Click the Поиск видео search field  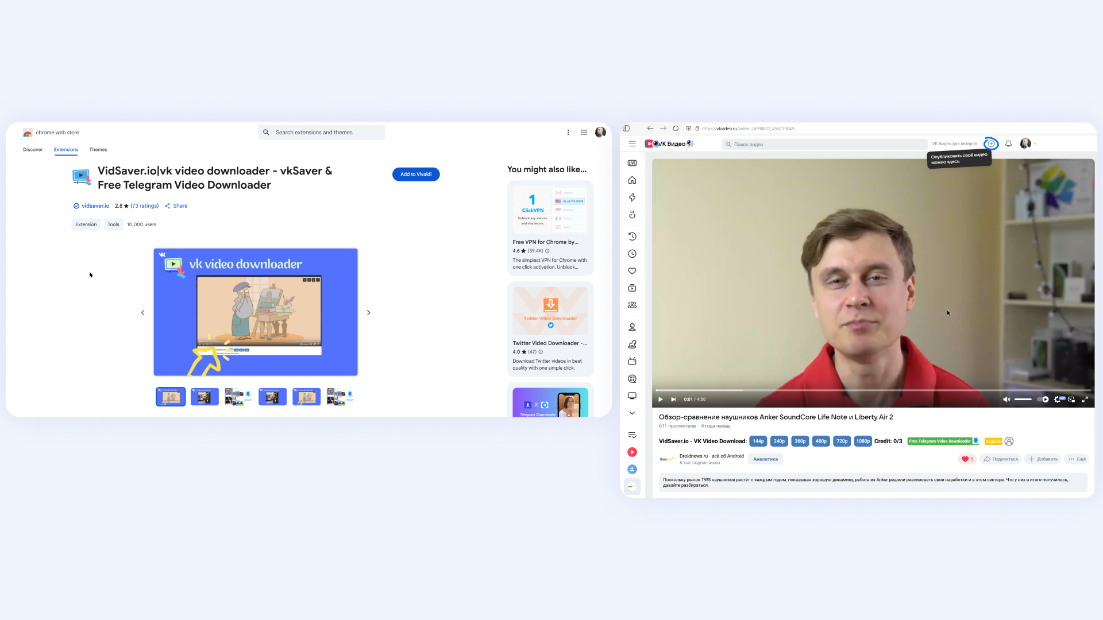[825, 145]
